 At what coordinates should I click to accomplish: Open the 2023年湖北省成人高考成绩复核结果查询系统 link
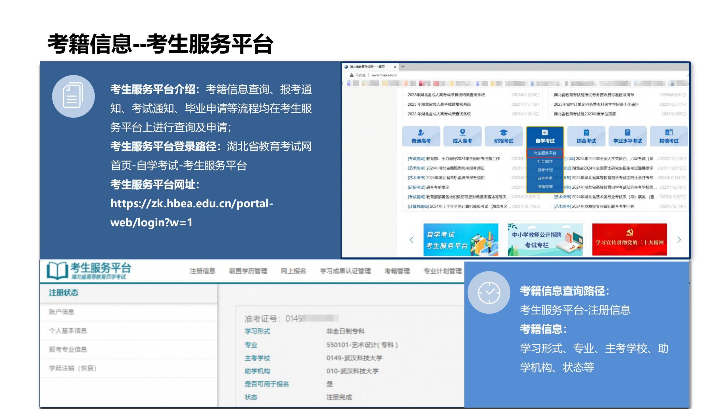click(x=446, y=95)
